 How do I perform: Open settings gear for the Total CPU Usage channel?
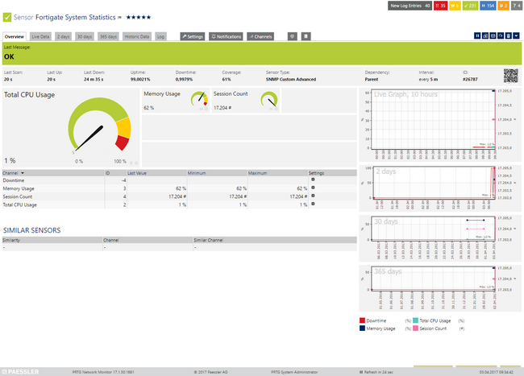click(313, 204)
